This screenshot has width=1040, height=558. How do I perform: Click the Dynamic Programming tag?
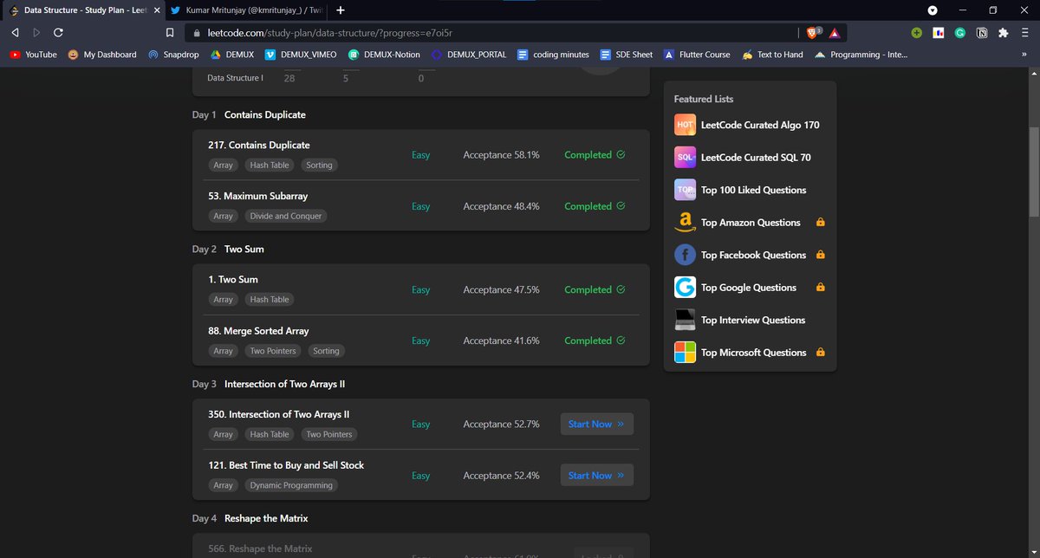[x=291, y=485]
